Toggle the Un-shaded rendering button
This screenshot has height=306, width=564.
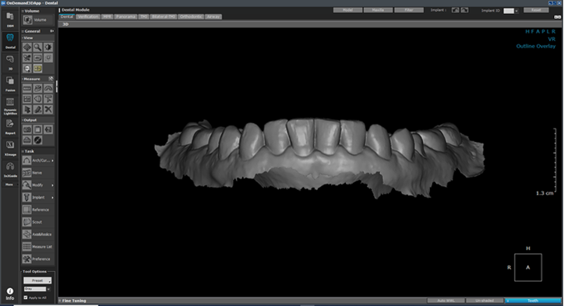pyautogui.click(x=485, y=301)
